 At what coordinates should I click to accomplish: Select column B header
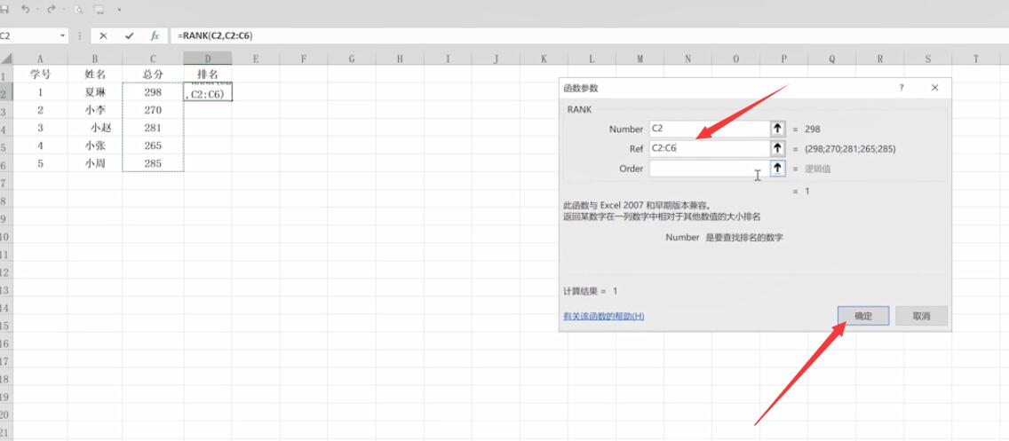click(x=94, y=59)
